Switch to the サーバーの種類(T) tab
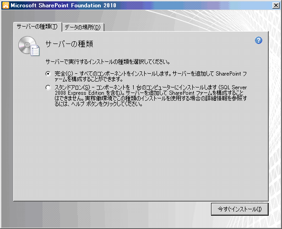 tap(38, 27)
